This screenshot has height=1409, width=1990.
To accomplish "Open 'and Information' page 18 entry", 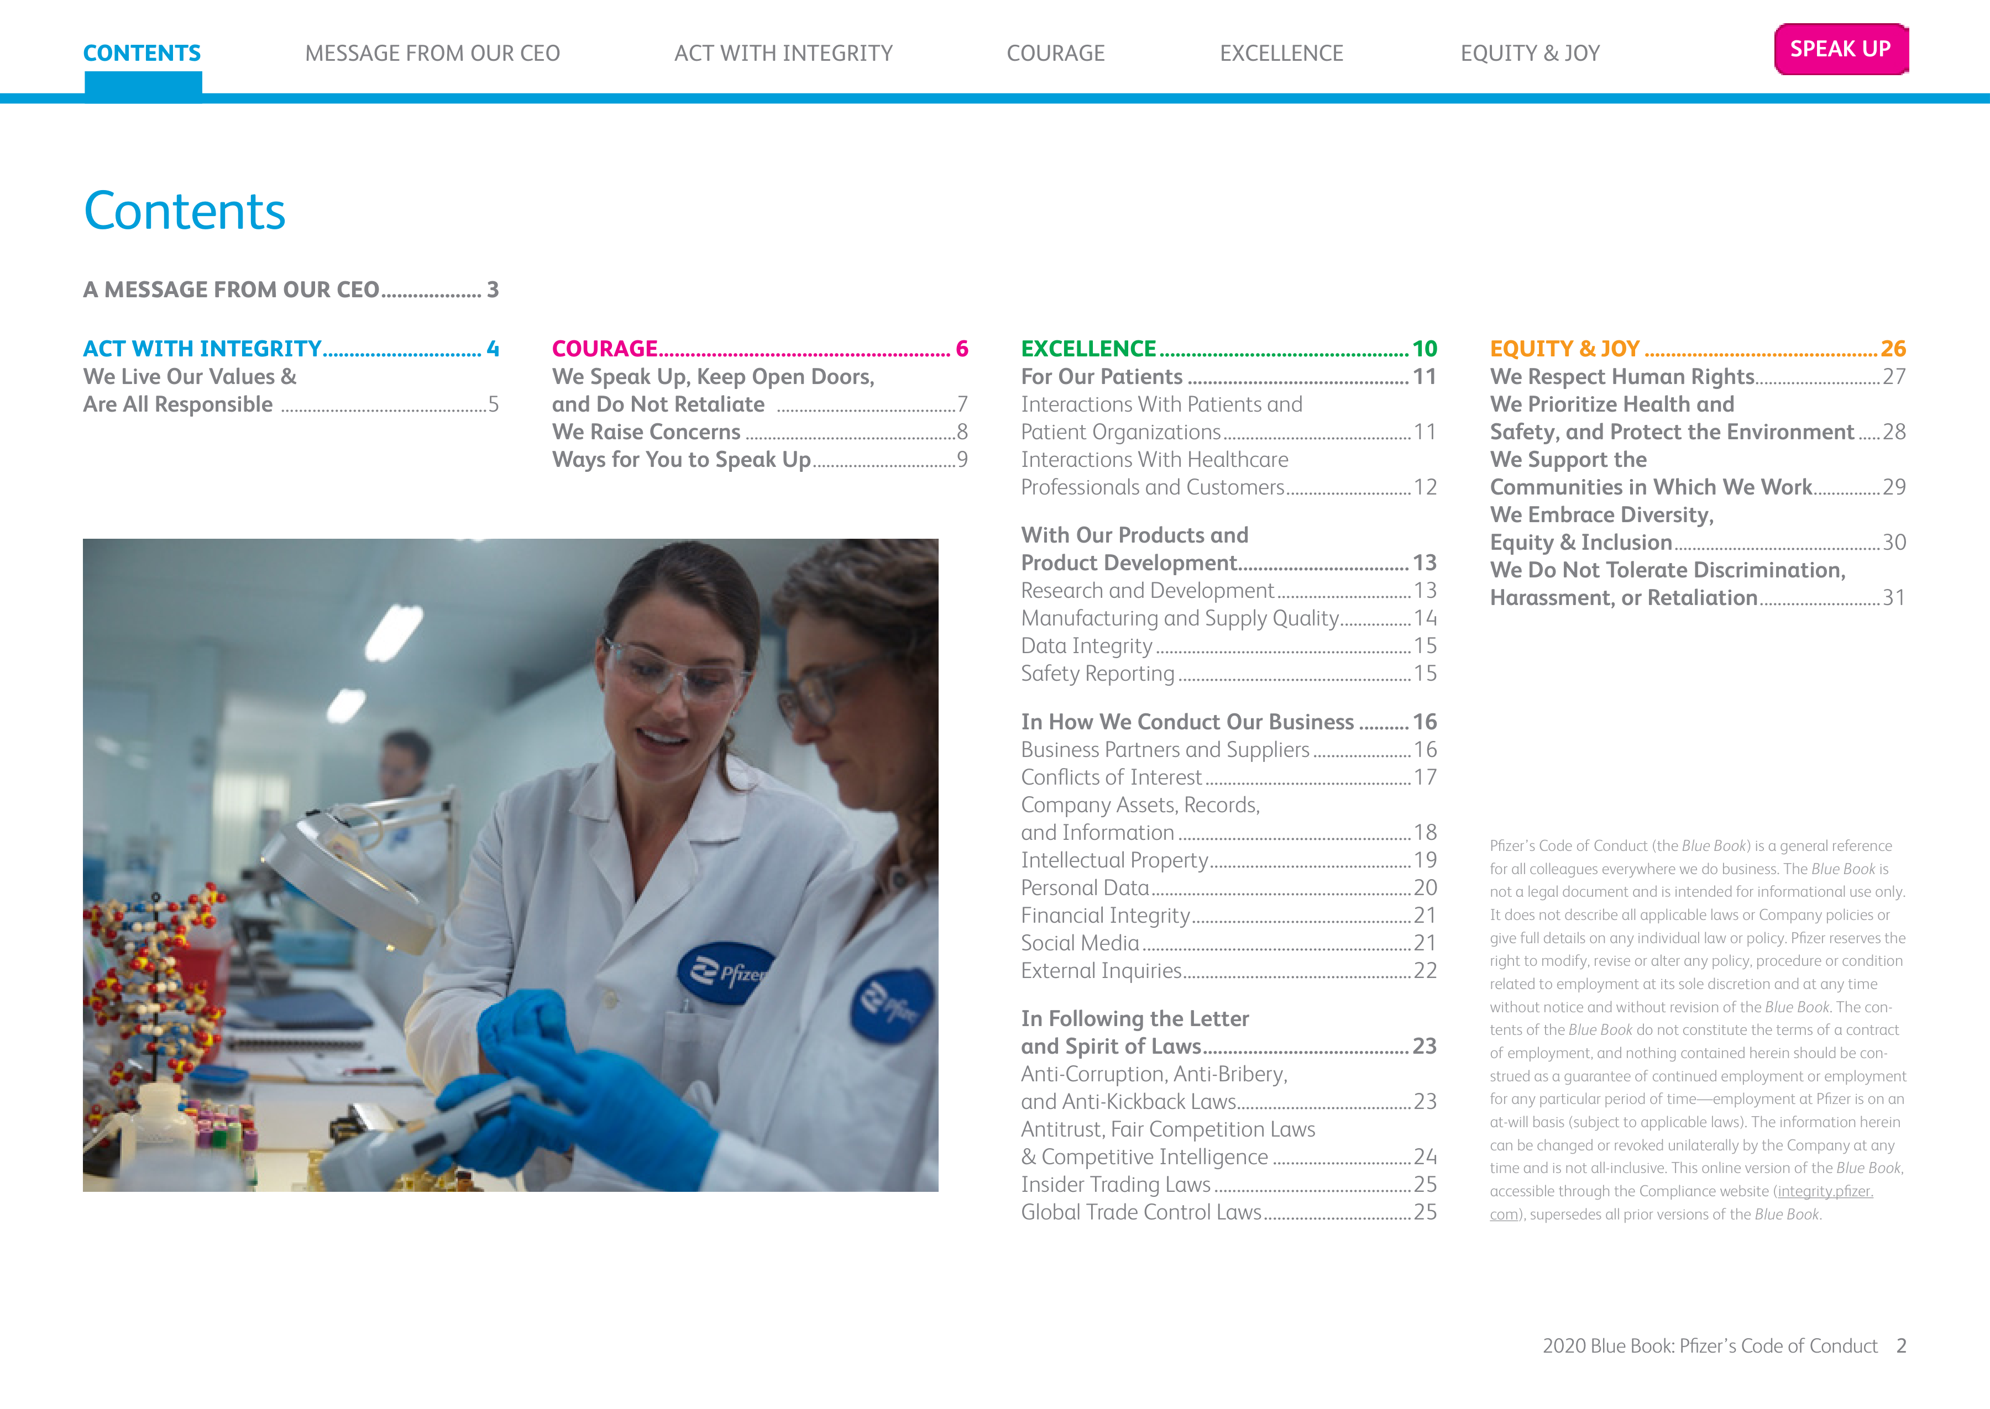I will tap(1229, 833).
